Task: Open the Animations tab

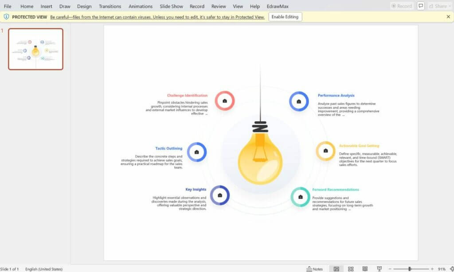Action: coord(141,6)
